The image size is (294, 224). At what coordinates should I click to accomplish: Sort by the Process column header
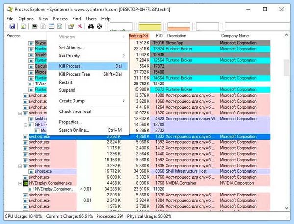click(x=13, y=36)
